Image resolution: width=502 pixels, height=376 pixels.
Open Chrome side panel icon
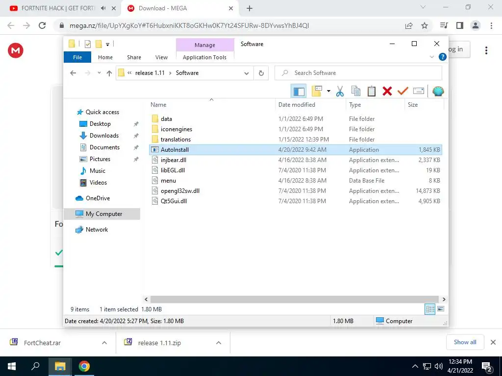point(460,25)
